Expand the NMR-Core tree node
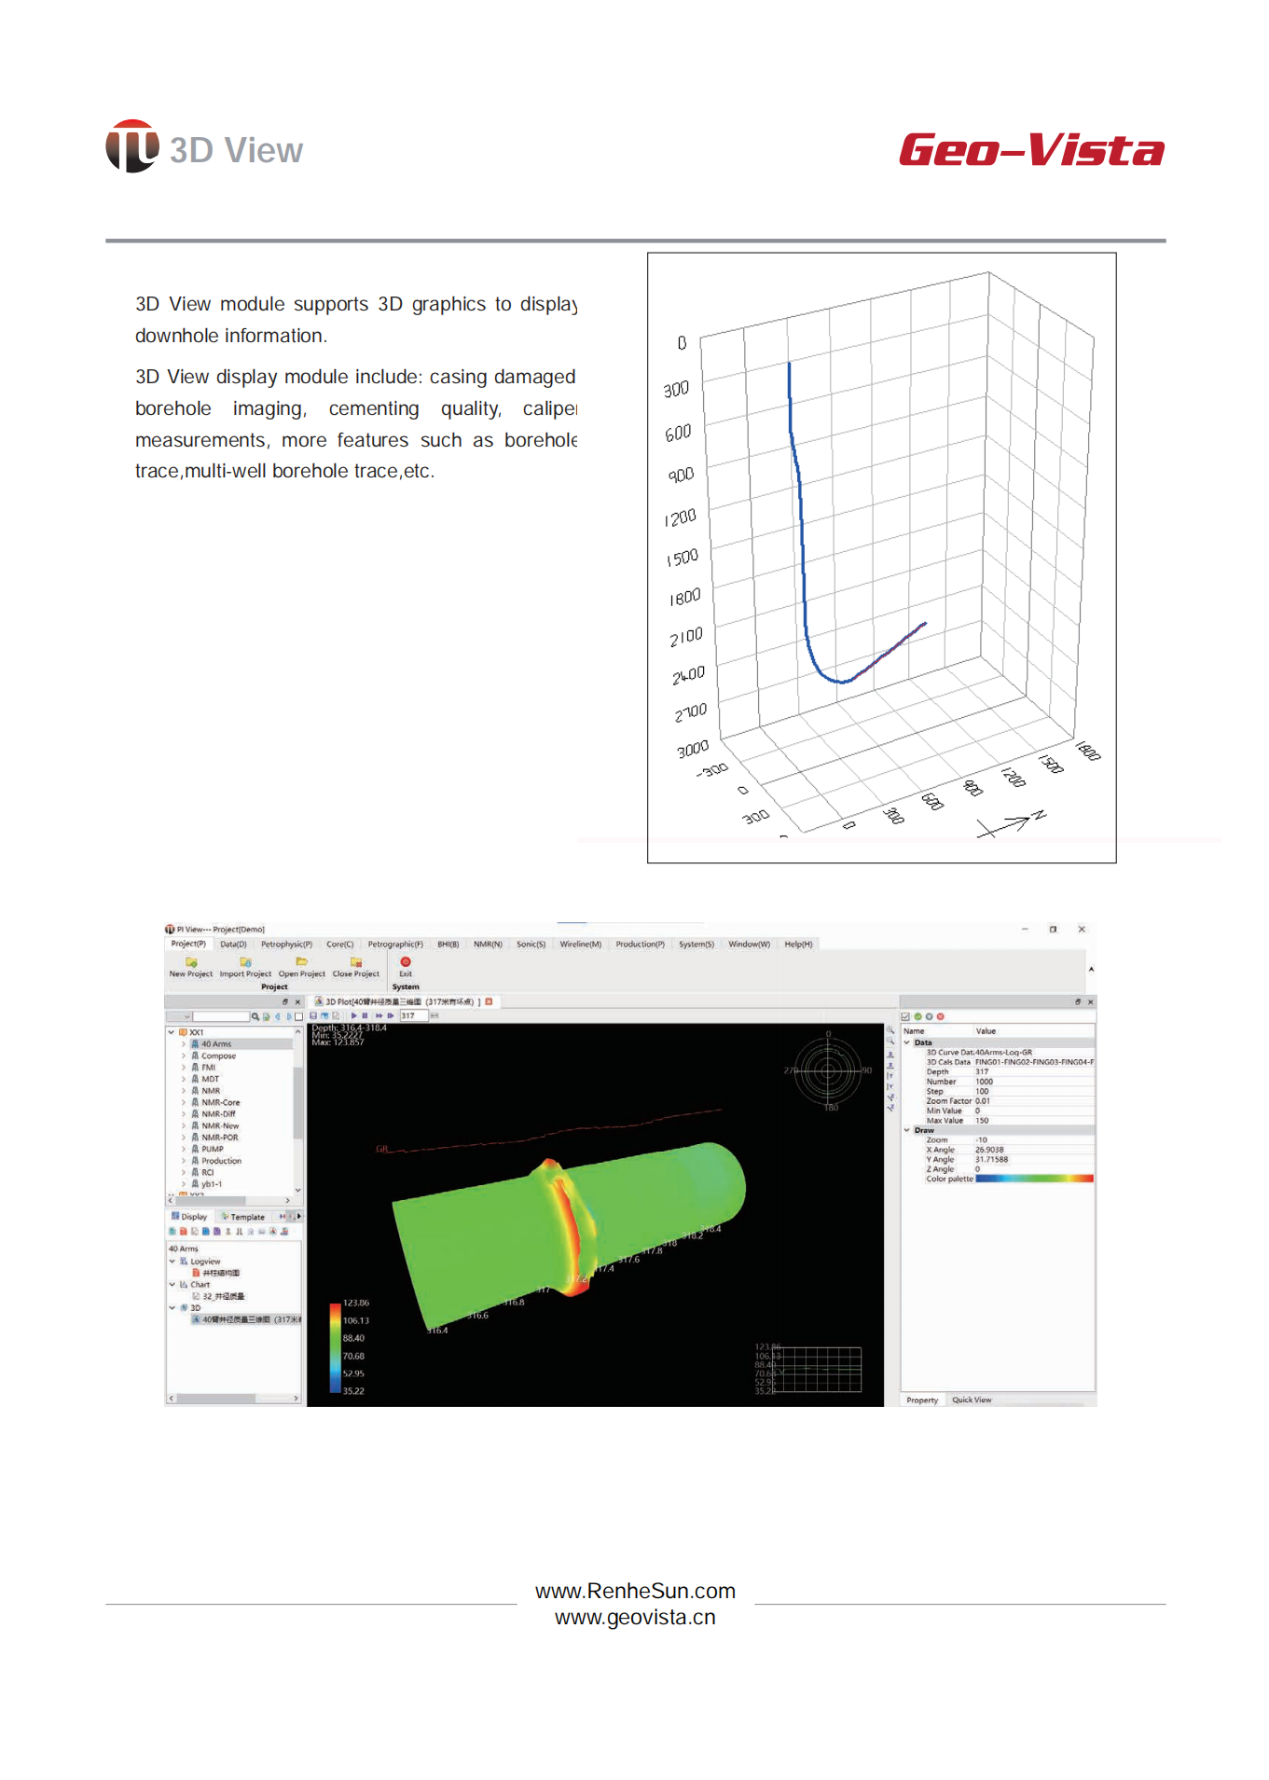Screen dimensions: 1269x1780 pos(184,1102)
